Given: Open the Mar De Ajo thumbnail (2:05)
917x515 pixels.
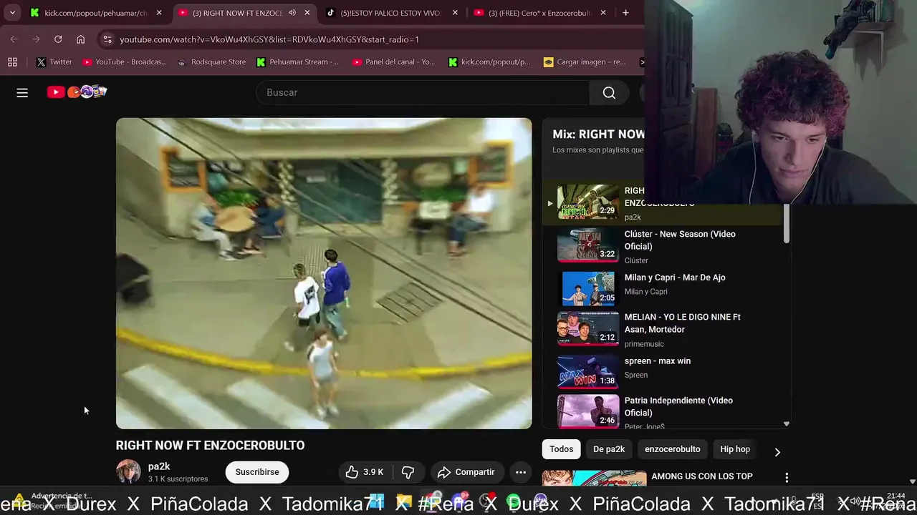Looking at the screenshot, I should click(588, 288).
